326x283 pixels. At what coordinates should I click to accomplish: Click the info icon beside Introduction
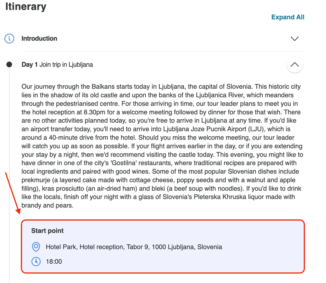[x=9, y=38]
